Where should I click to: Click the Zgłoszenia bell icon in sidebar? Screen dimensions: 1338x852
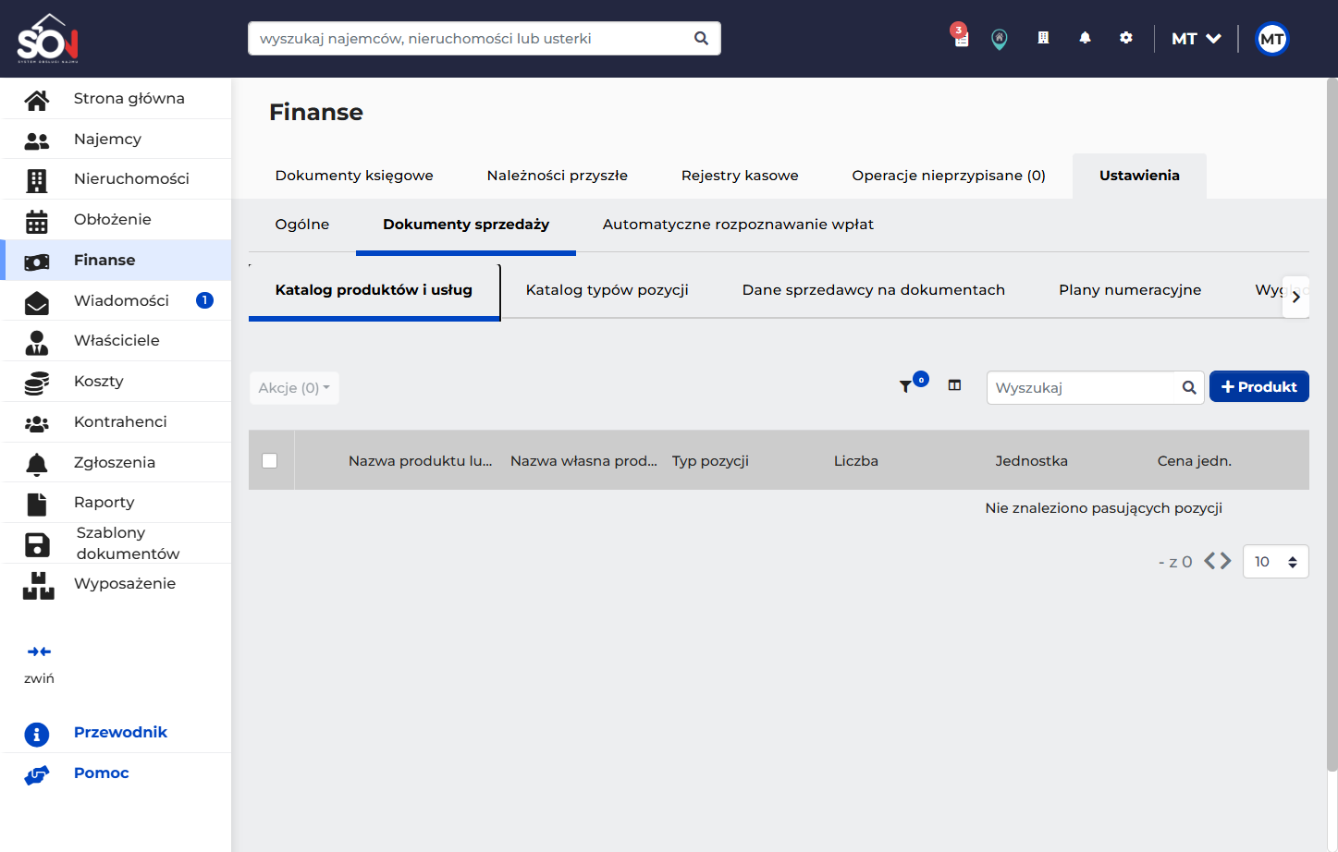[37, 464]
